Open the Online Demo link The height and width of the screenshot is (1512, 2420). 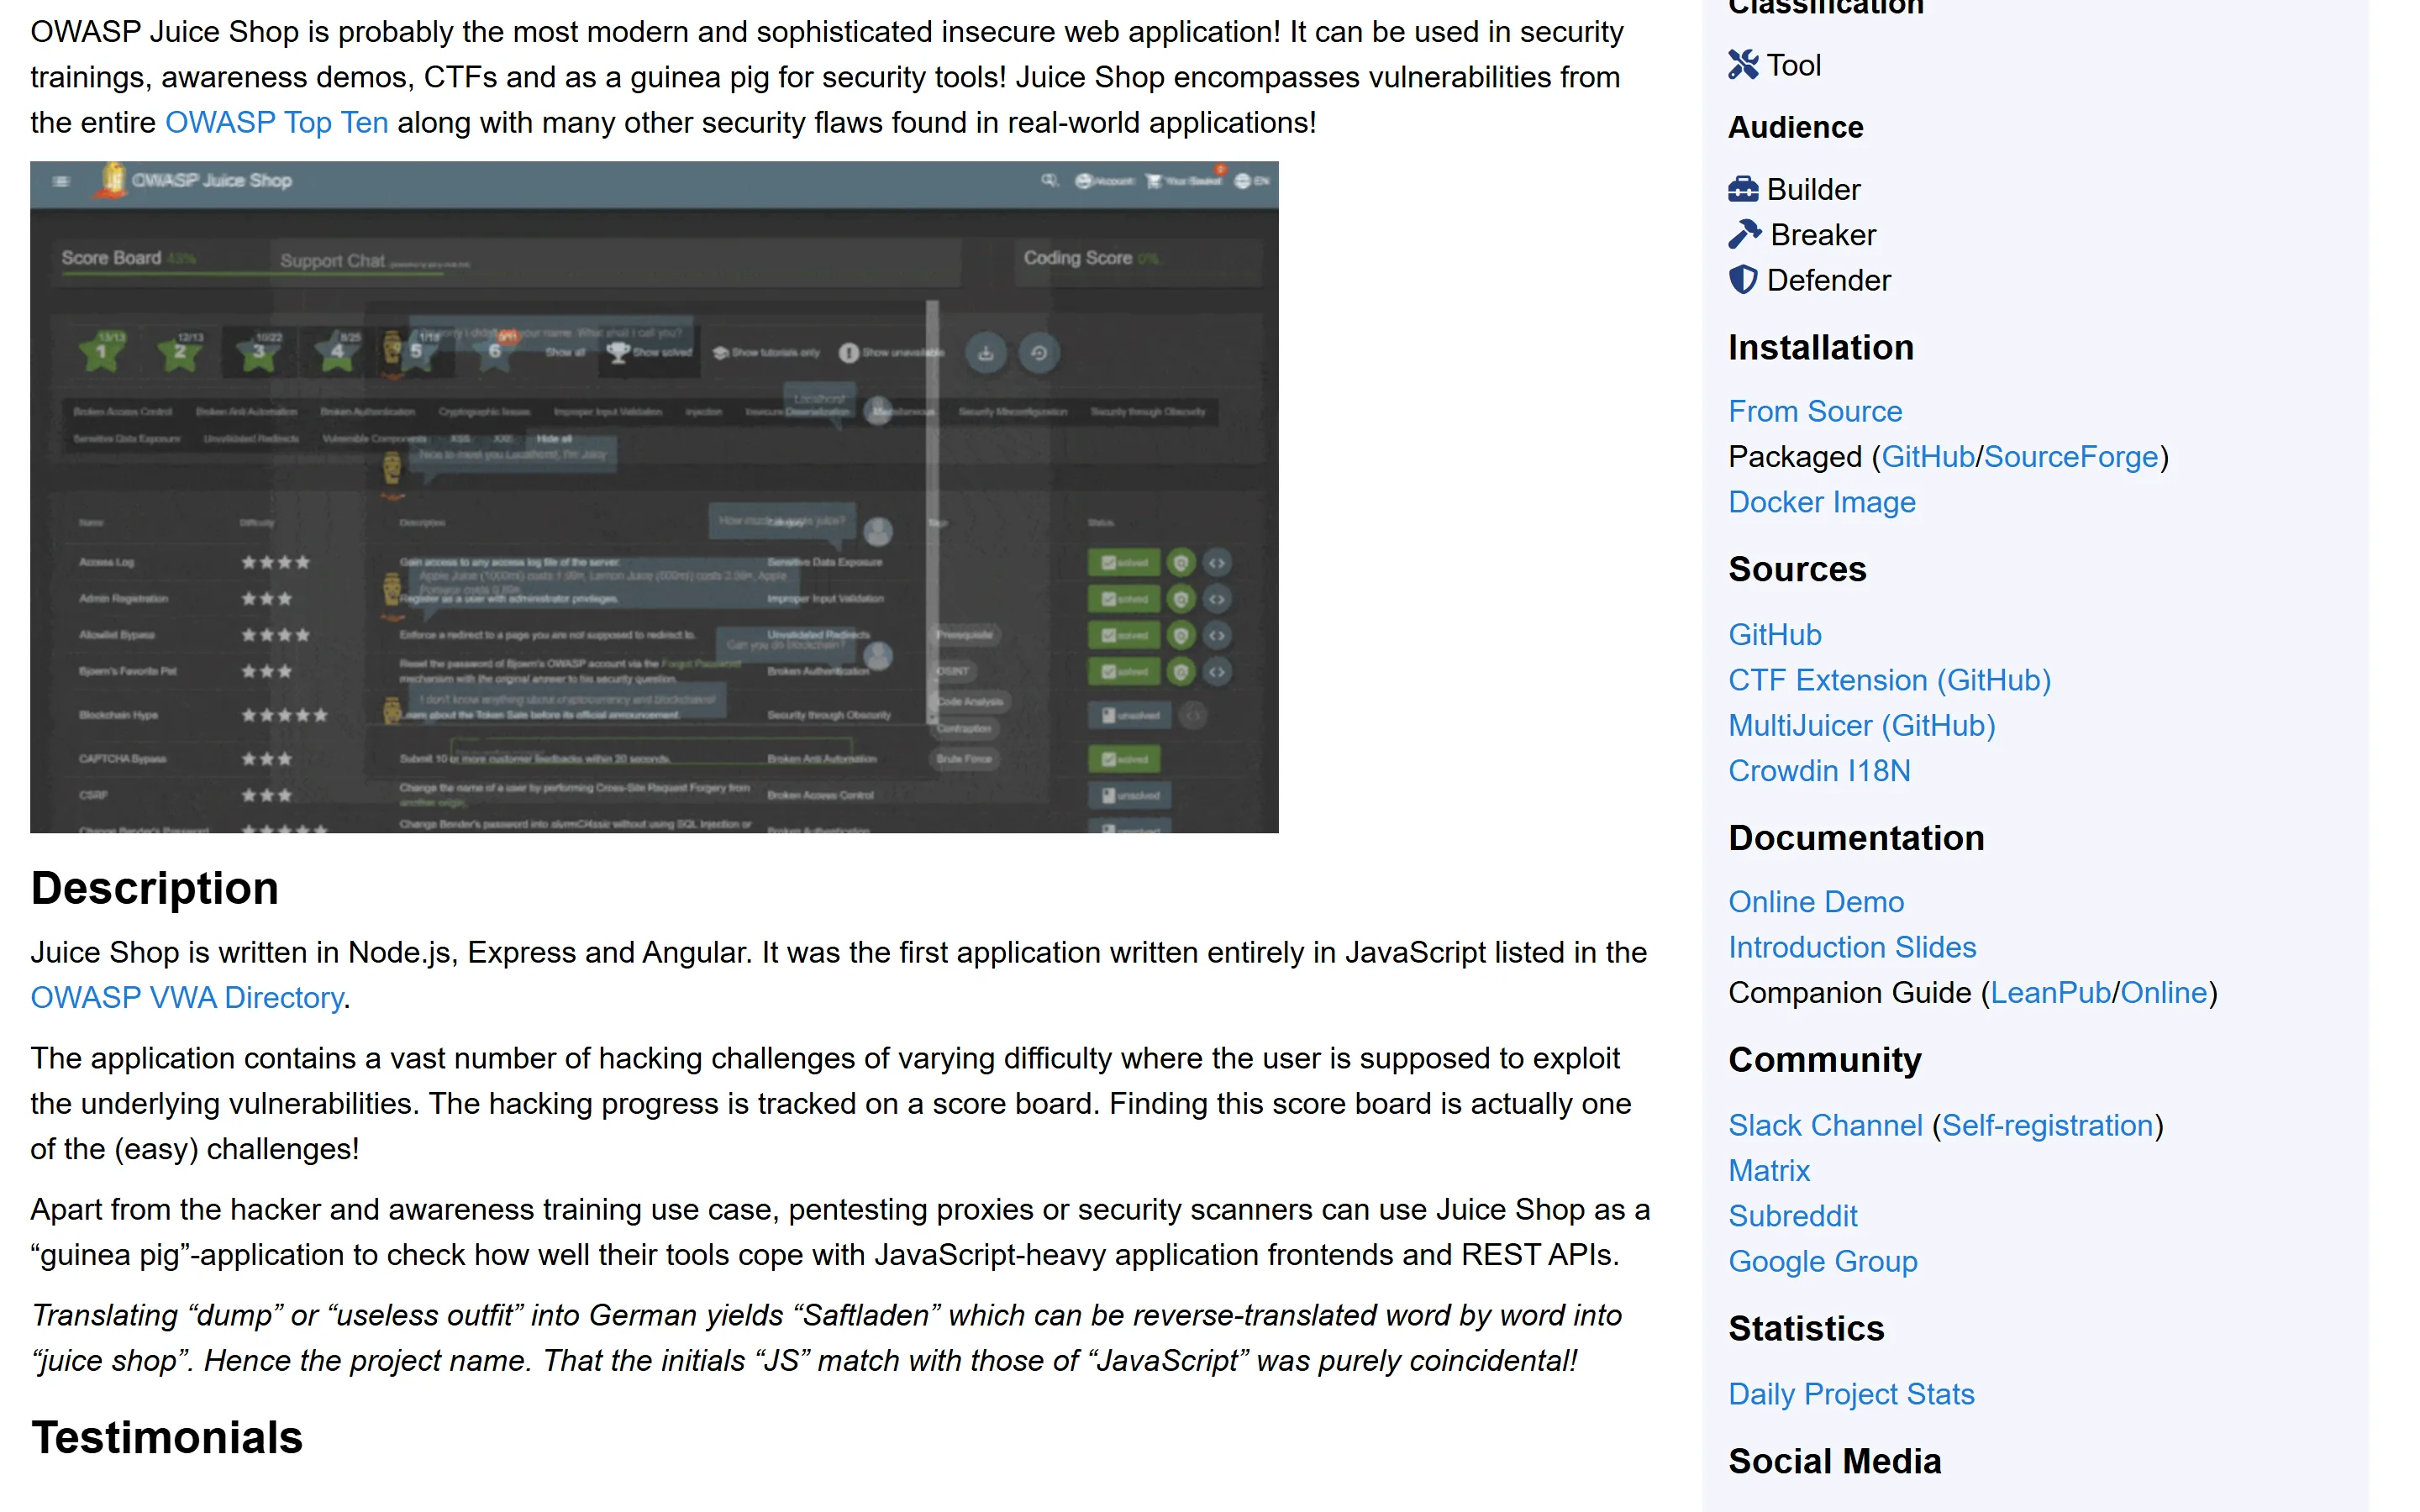click(x=1816, y=901)
